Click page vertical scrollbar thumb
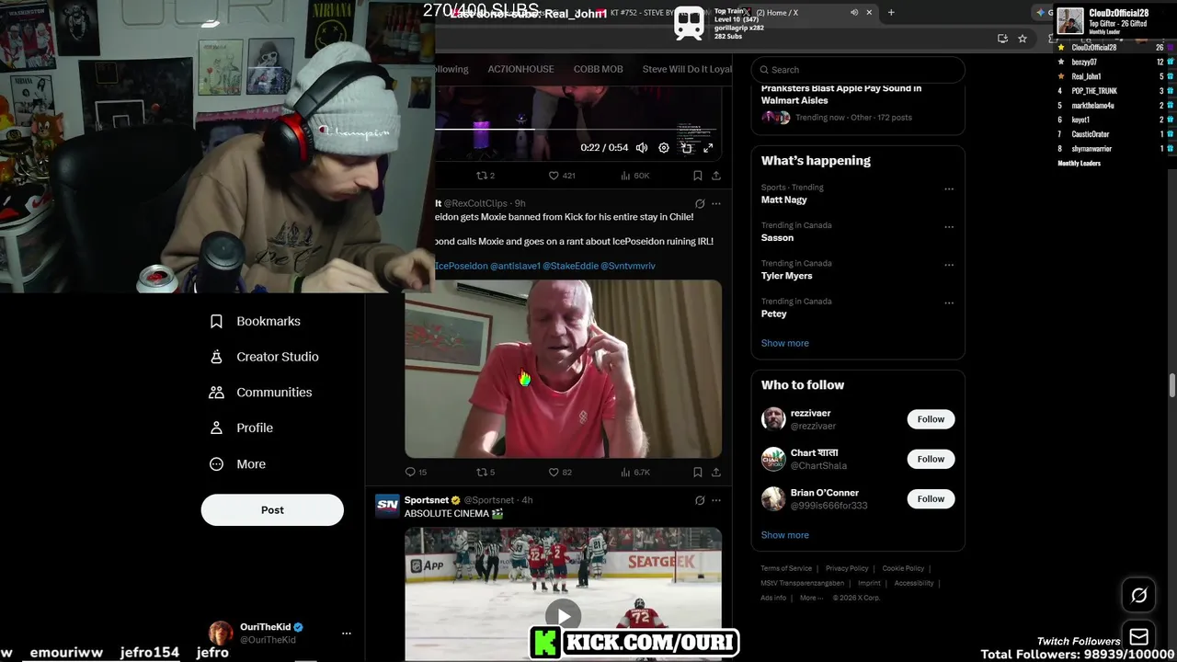Screen dimensions: 1177x662 1171,386
